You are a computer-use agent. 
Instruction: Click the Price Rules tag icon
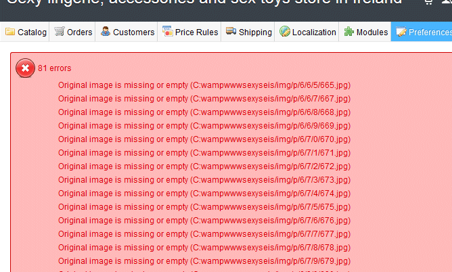point(168,31)
